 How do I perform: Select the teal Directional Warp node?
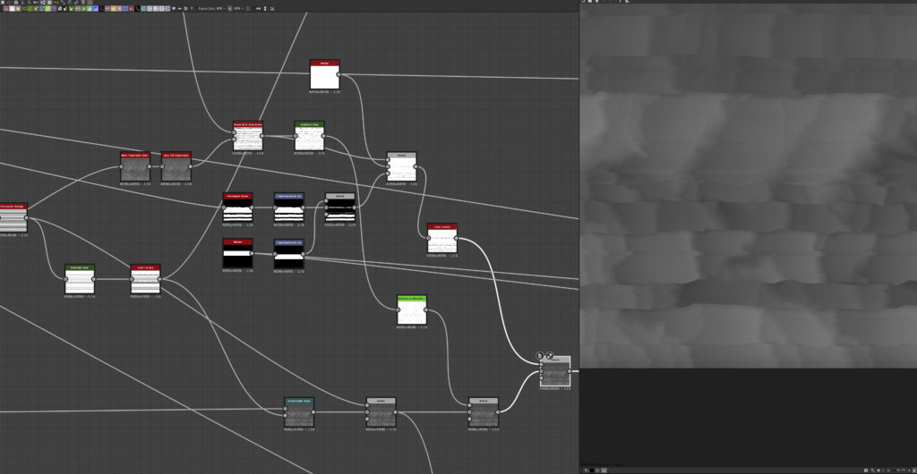click(x=299, y=412)
